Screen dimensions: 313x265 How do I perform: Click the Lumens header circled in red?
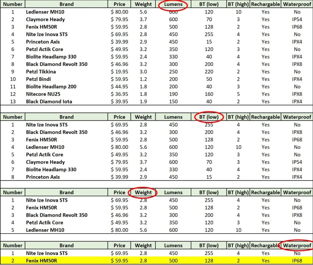[173, 4]
